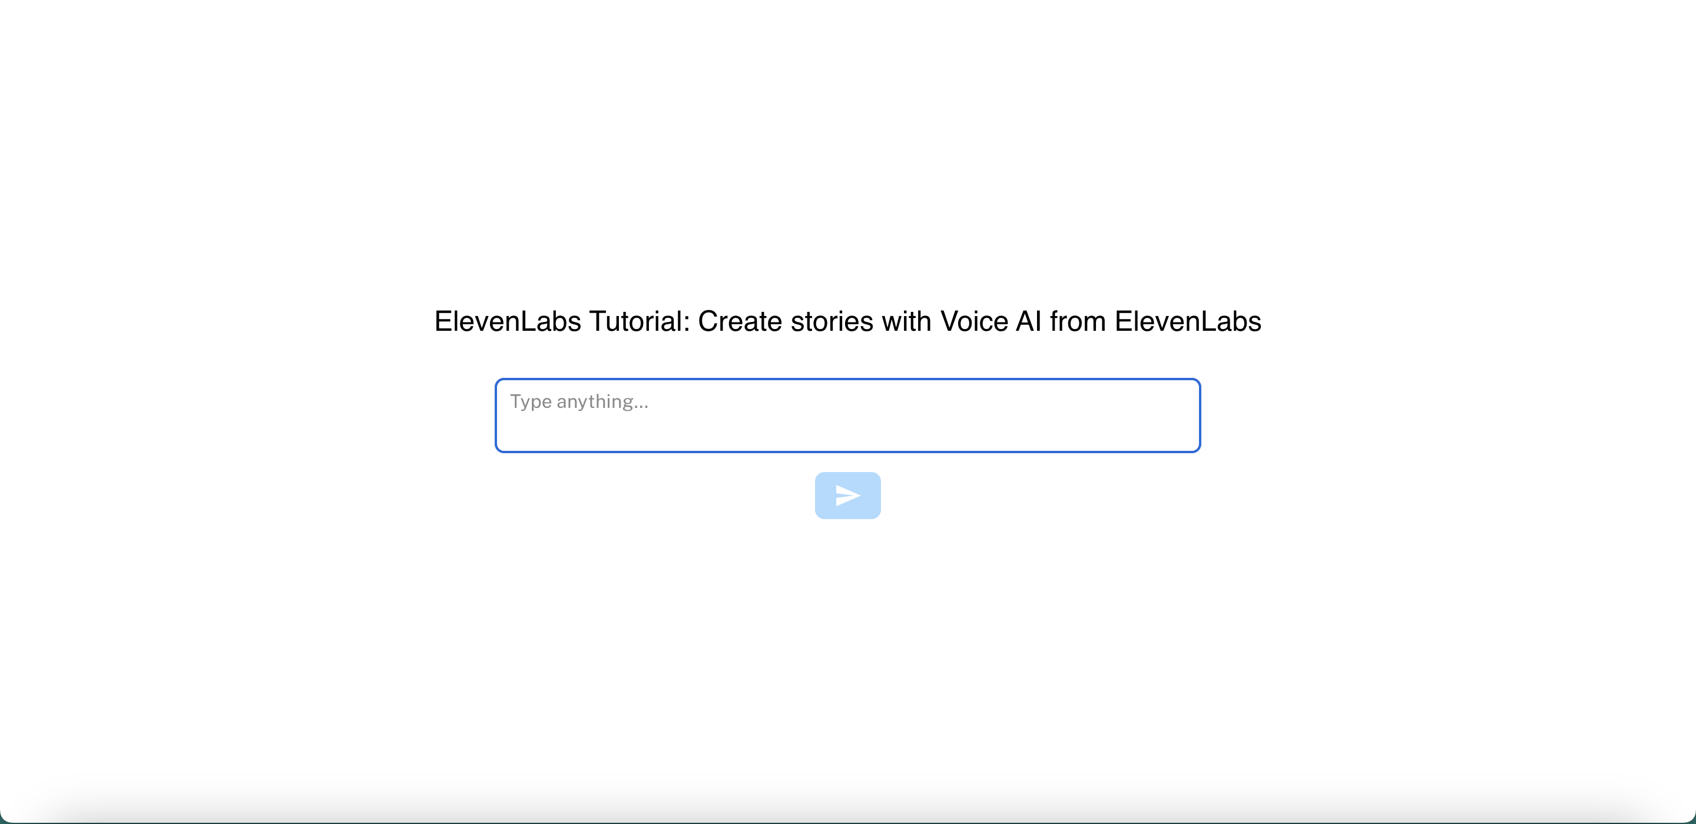Click inside the blue-bordered textarea

coord(847,421)
